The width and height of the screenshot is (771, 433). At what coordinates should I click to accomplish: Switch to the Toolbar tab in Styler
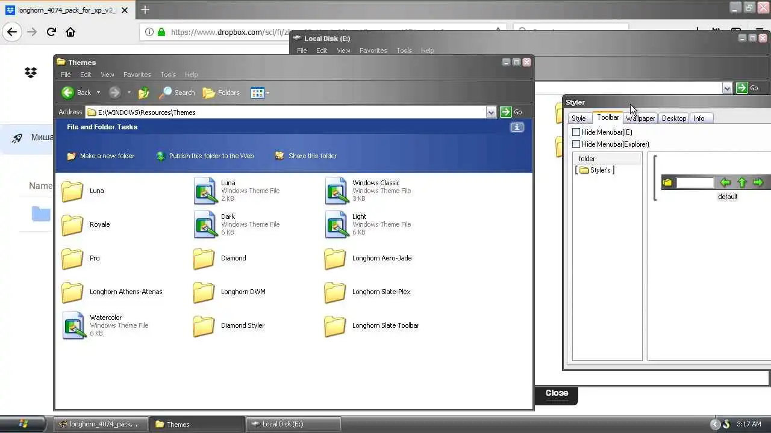[x=608, y=117]
